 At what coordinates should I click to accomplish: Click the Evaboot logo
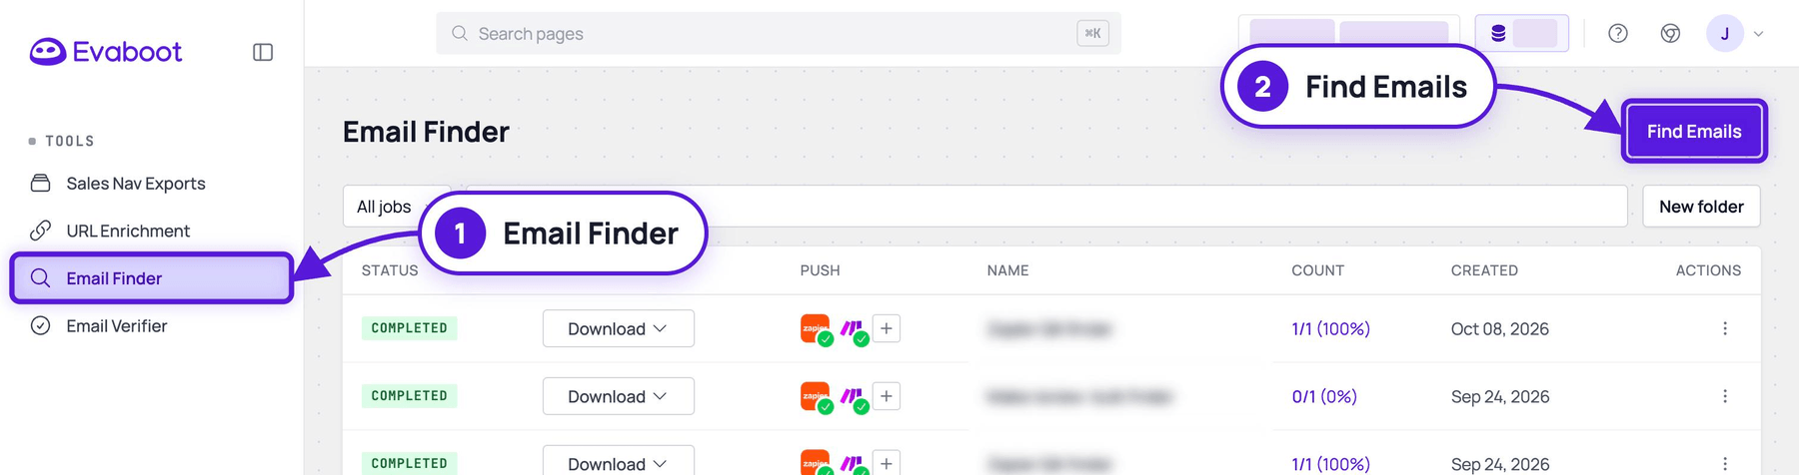point(106,52)
